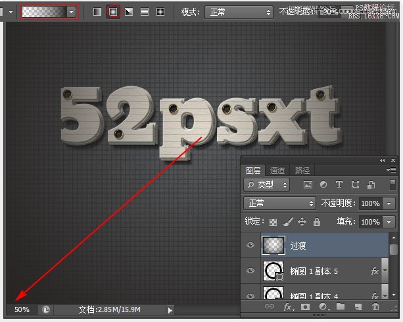Click the fill 100% field
Viewport: 403px width, 322px height.
370,222
